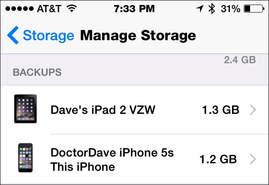Tap the DoctorDave iPhone 5s device thumbnail
This screenshot has width=269, height=185.
[25, 158]
